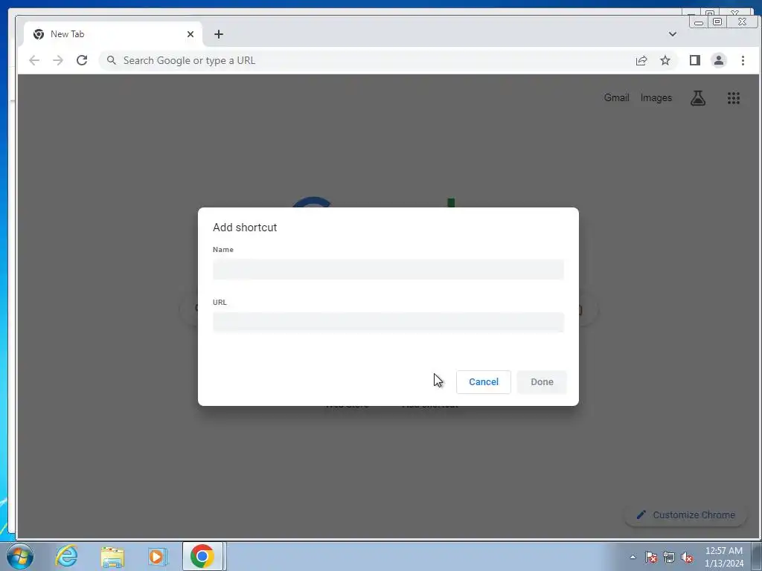Reload the current page
The image size is (762, 571).
82,60
